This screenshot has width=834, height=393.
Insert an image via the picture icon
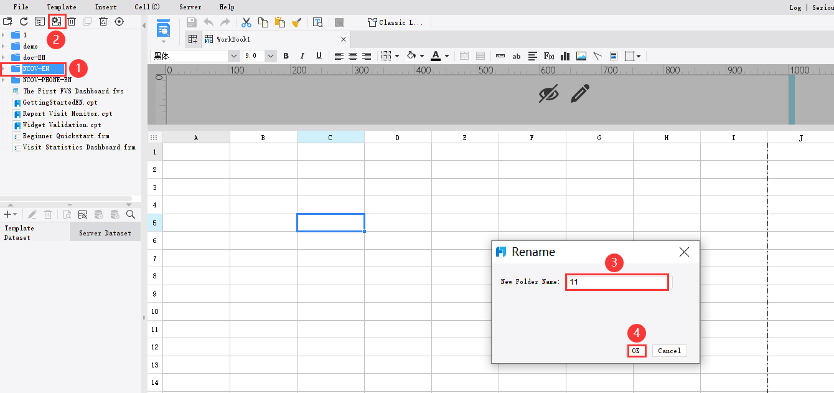[x=581, y=56]
